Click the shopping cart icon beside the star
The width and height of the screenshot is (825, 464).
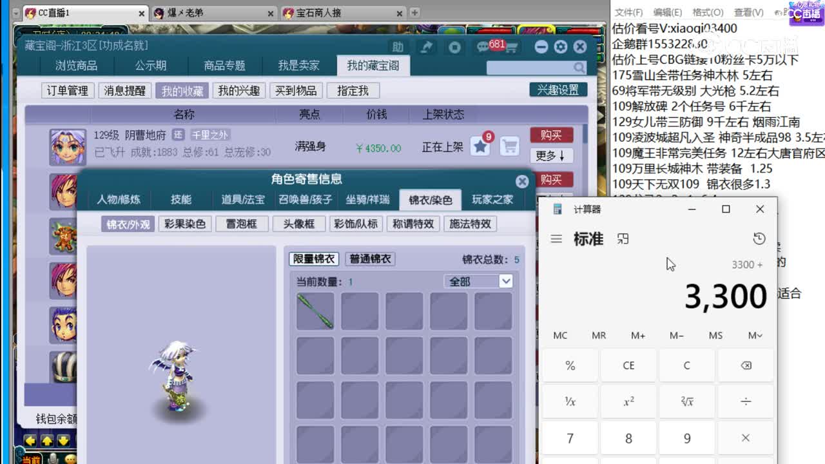[x=509, y=146]
